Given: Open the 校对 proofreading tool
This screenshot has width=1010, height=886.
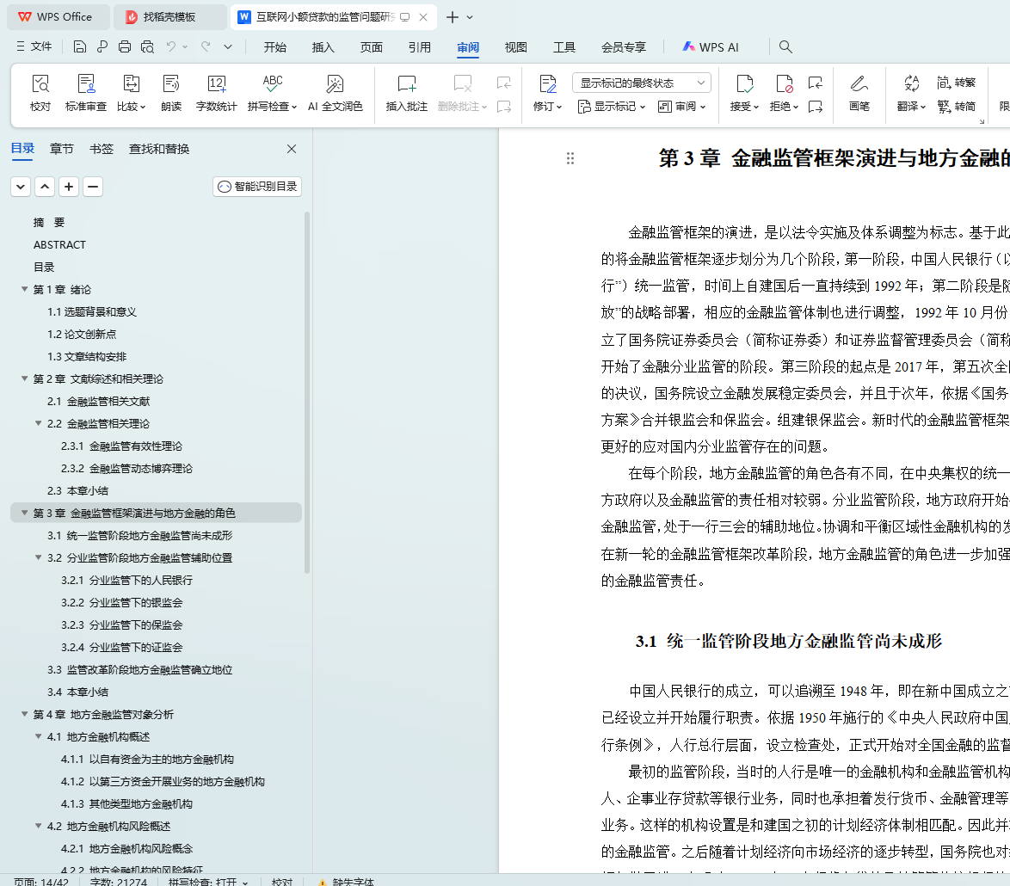Looking at the screenshot, I should point(40,93).
